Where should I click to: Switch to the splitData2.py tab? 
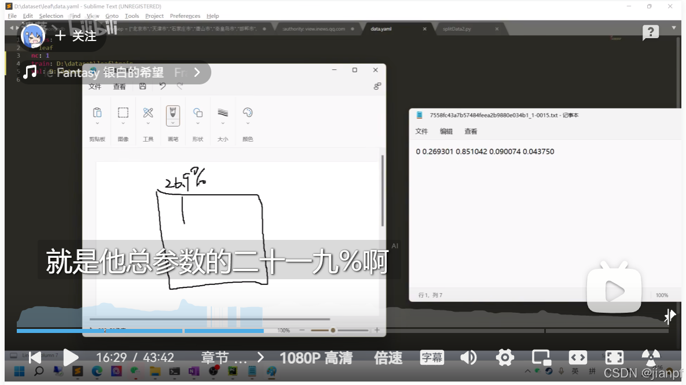tap(457, 29)
